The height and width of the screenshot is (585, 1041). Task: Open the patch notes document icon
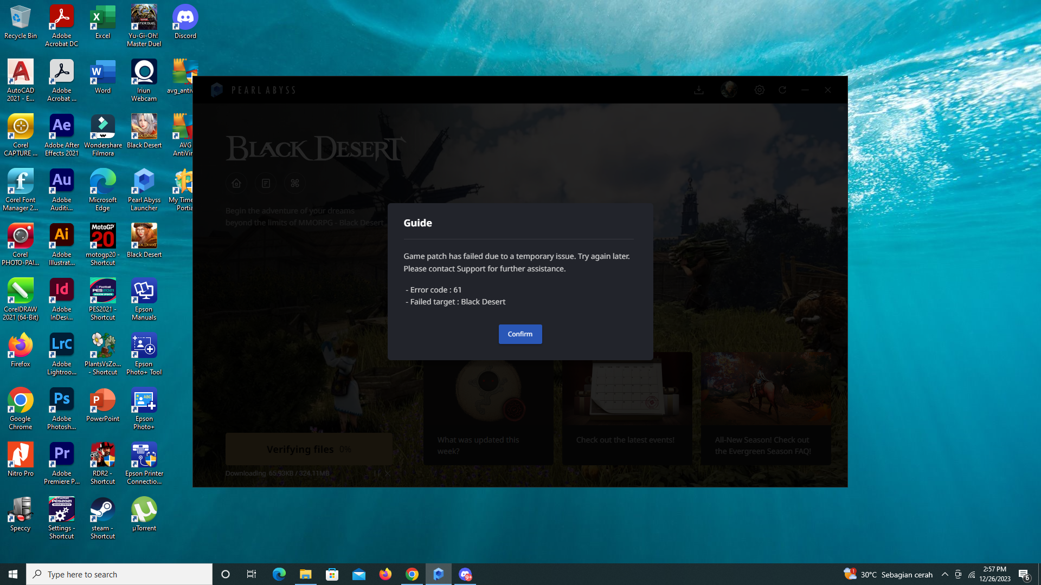pyautogui.click(x=265, y=183)
